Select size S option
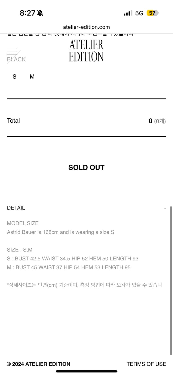Image resolution: width=173 pixels, height=376 pixels. [x=14, y=77]
